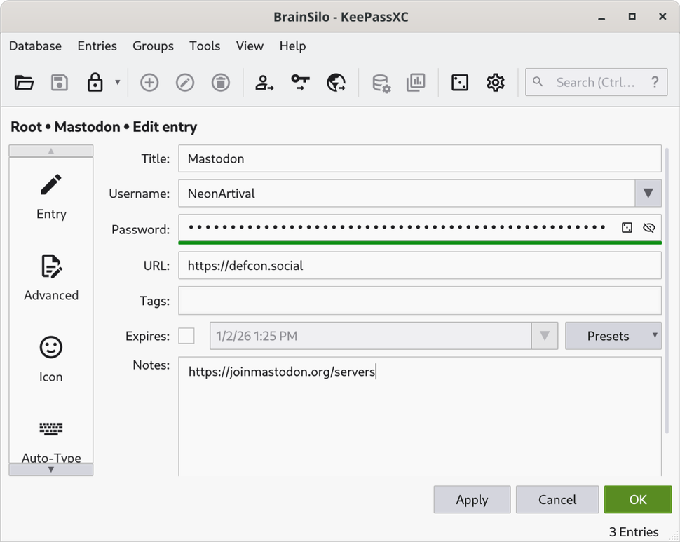The height and width of the screenshot is (542, 680).
Task: Open the Entries menu
Action: (x=97, y=46)
